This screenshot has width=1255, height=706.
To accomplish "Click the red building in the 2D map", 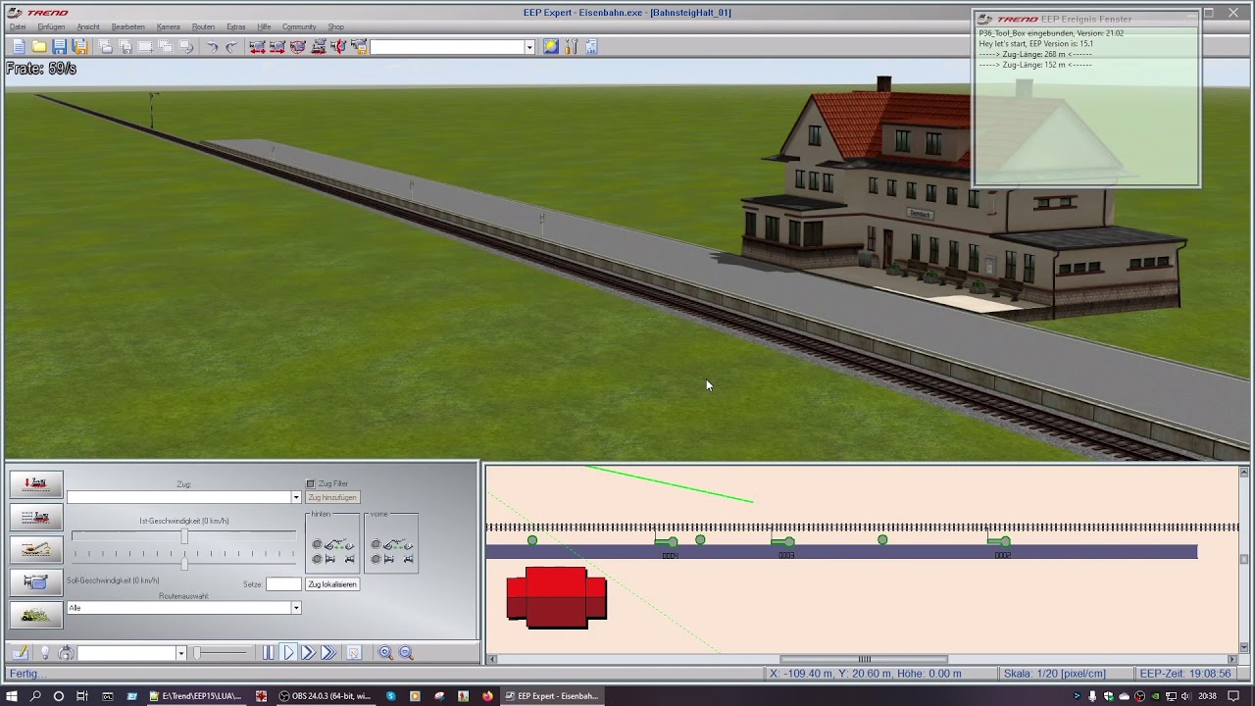I will pyautogui.click(x=556, y=597).
